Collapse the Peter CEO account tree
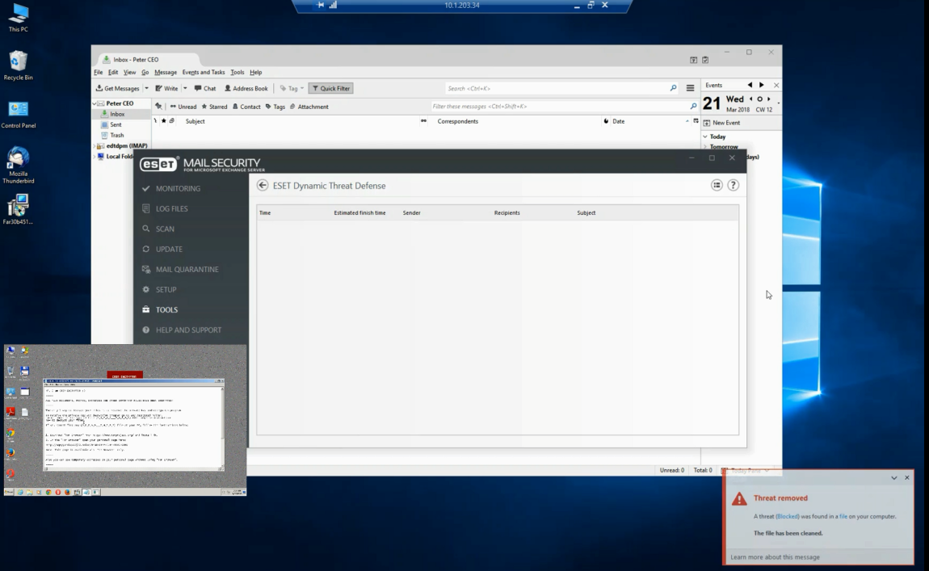This screenshot has width=929, height=571. [x=95, y=103]
